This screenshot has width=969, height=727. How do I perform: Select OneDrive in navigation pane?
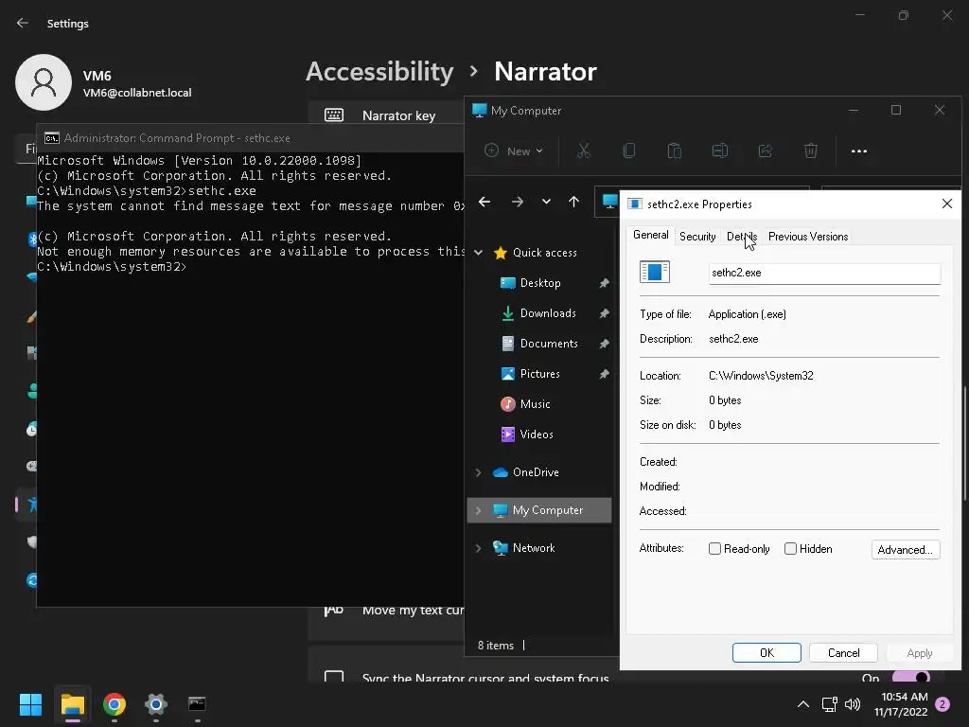536,472
